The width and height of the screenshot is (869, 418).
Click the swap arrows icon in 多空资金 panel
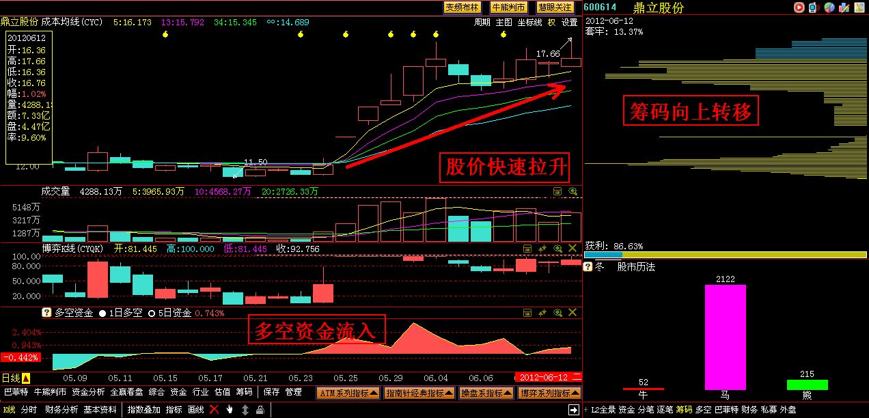click(x=542, y=312)
